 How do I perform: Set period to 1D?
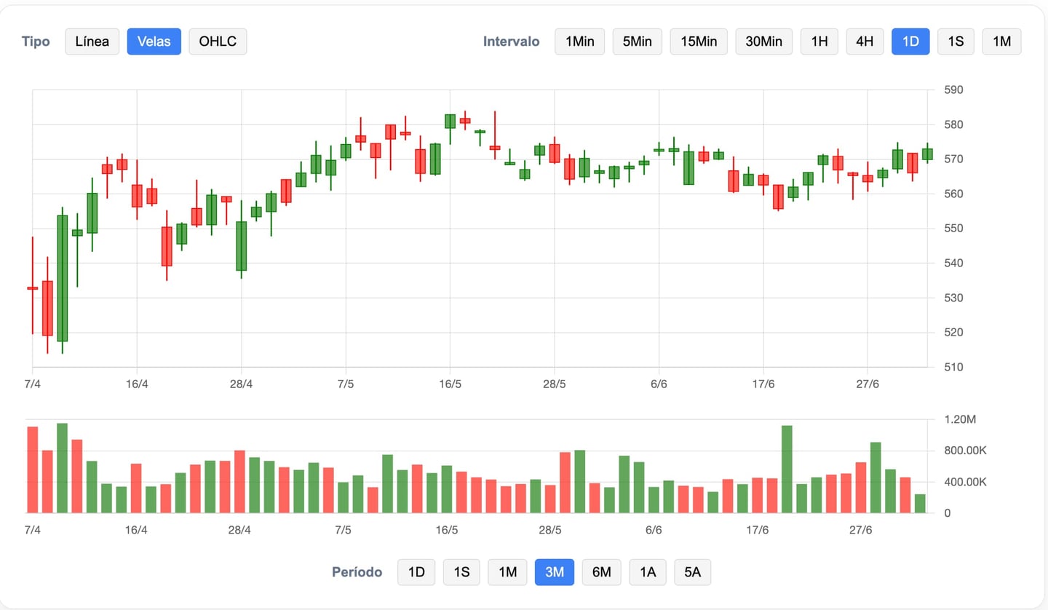416,572
